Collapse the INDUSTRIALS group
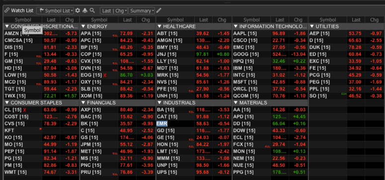This screenshot has width=385, height=180. coord(159,103)
